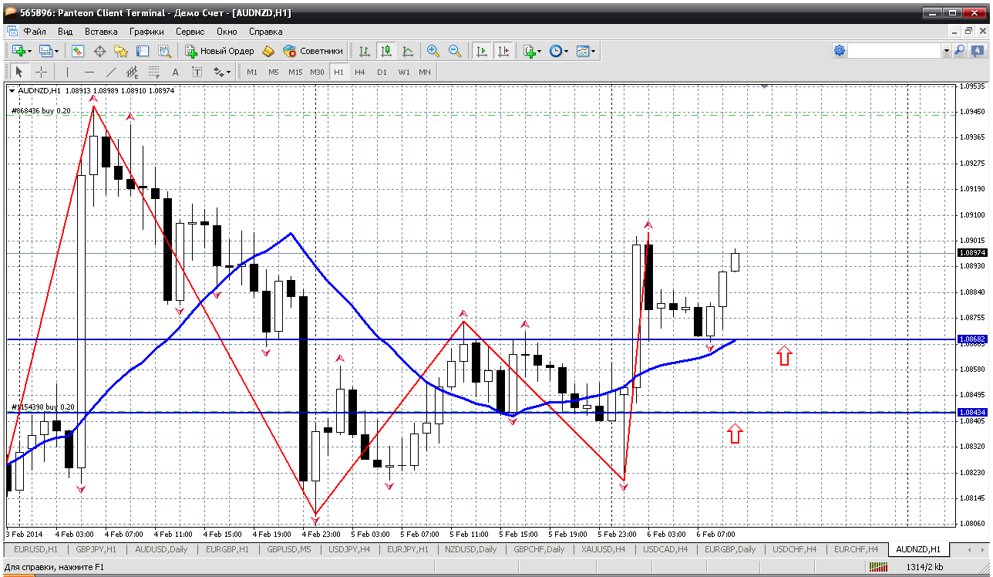
Task: Open the Файл menu
Action: pyautogui.click(x=35, y=32)
